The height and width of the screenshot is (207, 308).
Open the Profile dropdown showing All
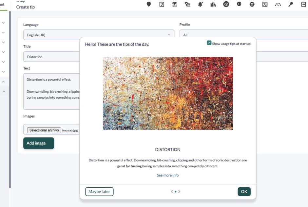tap(243, 35)
